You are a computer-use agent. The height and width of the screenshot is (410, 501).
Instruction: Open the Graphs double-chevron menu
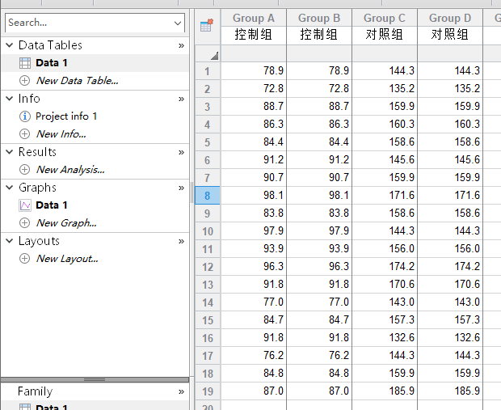point(181,188)
